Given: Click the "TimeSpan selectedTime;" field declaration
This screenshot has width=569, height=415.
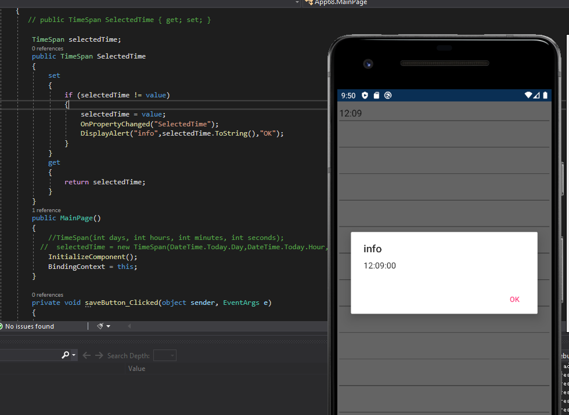Looking at the screenshot, I should coord(76,39).
